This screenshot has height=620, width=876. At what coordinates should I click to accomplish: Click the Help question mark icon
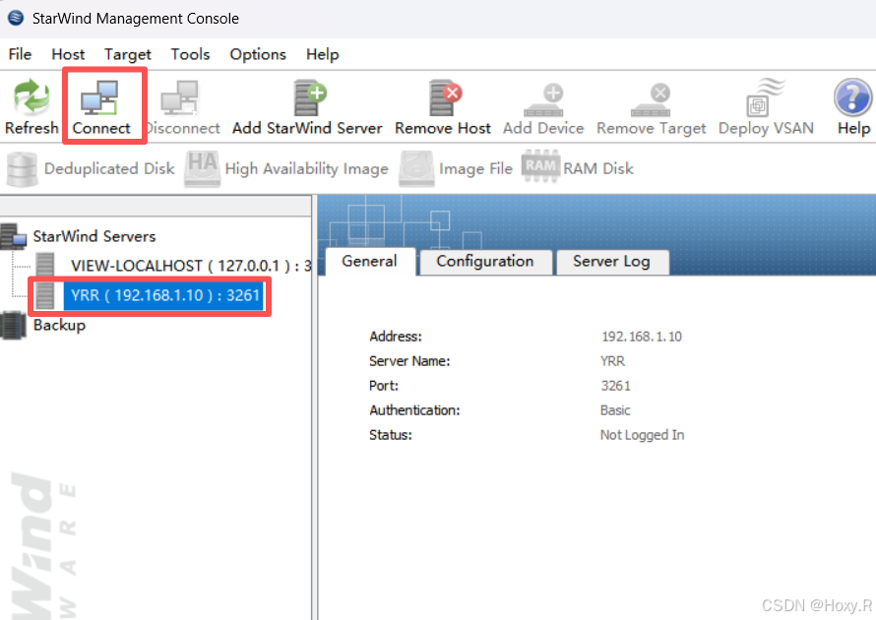point(853,97)
